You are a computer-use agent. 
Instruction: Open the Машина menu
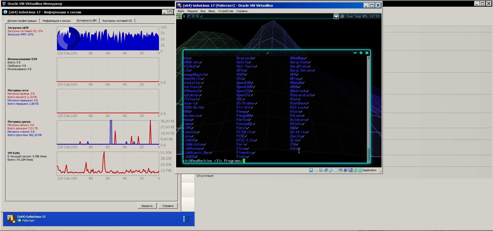click(x=192, y=11)
